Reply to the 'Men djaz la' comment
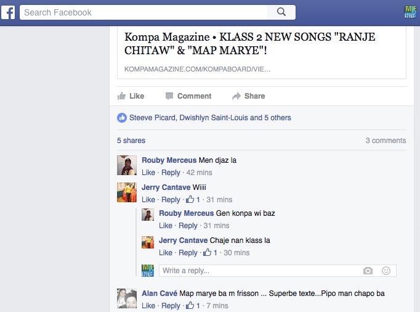Screen dimensions: 420x312 pyautogui.click(x=171, y=173)
